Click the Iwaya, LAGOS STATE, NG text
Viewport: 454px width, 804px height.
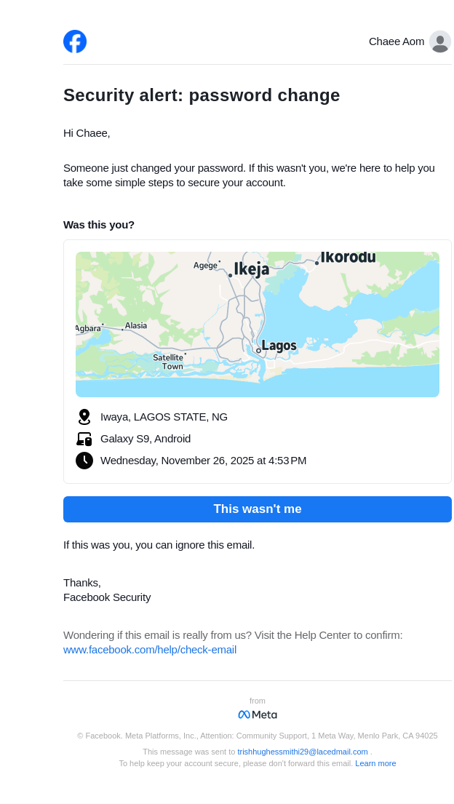pyautogui.click(x=164, y=417)
